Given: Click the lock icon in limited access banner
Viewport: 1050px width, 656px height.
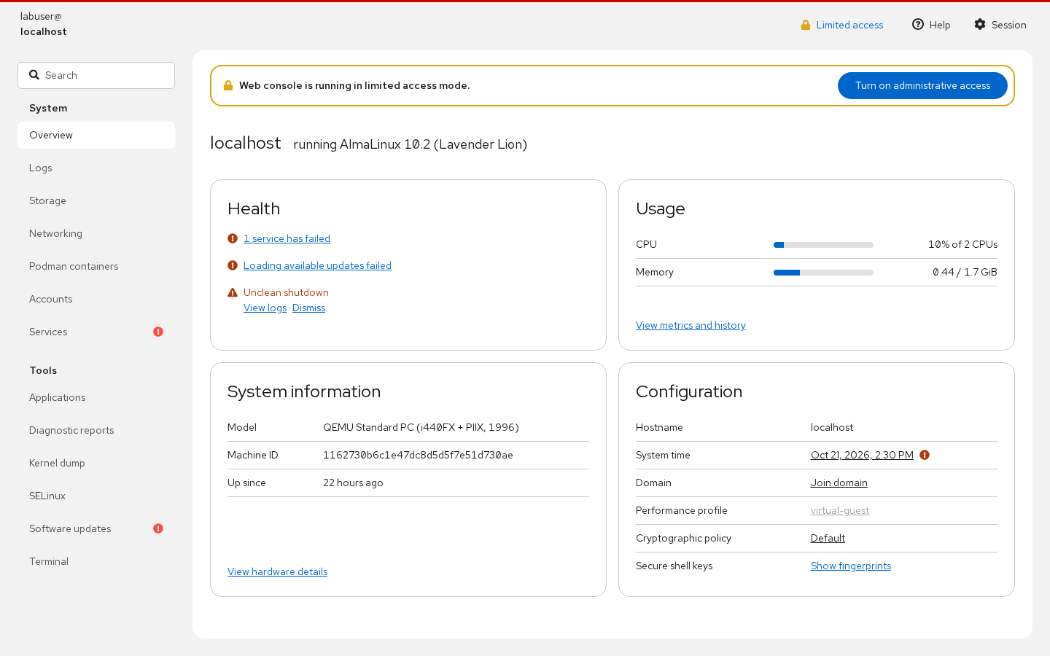Looking at the screenshot, I should [x=228, y=85].
